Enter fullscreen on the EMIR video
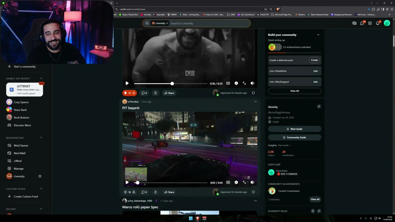Image resolution: width=395 pixels, height=222 pixels. 244,83
